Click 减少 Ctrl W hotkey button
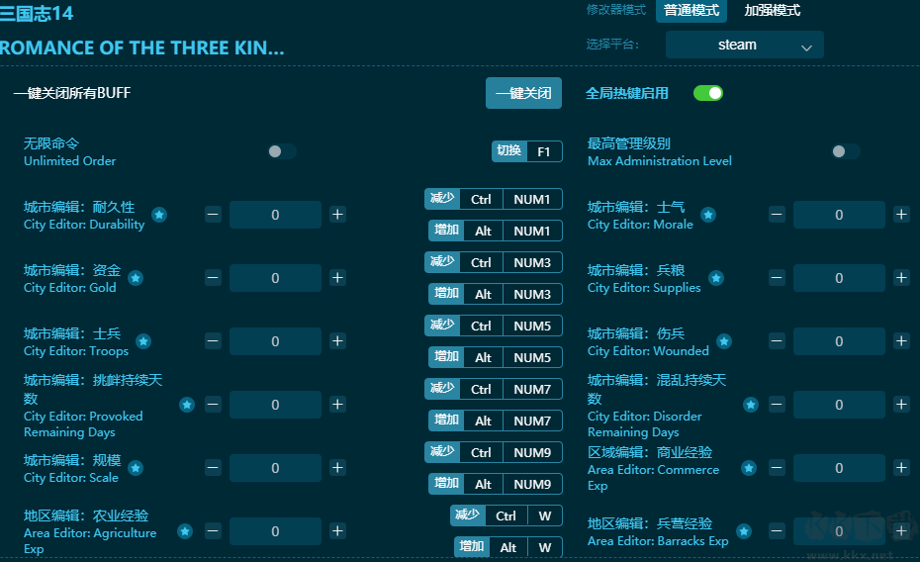The height and width of the screenshot is (562, 920). point(506,515)
